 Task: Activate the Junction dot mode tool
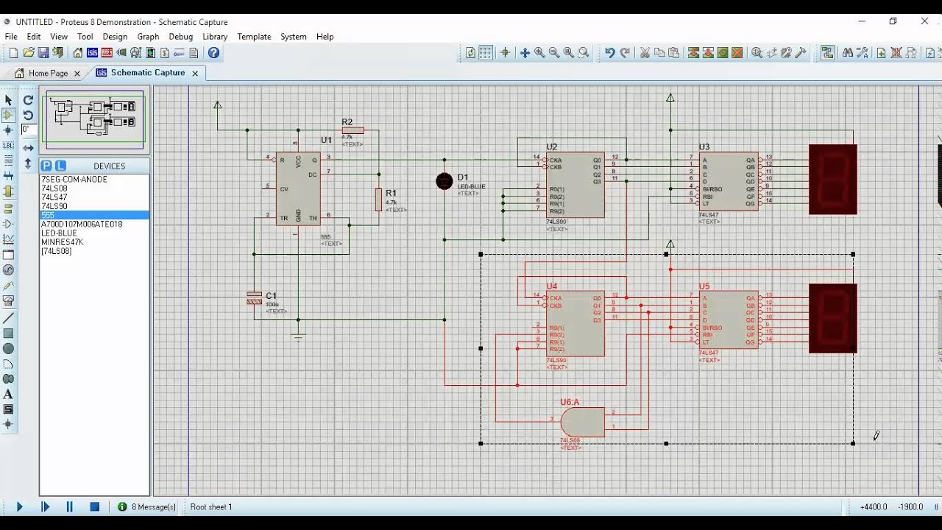[x=8, y=130]
